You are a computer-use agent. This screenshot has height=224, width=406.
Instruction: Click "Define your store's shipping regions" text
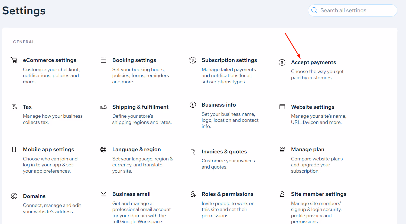tap(142, 119)
